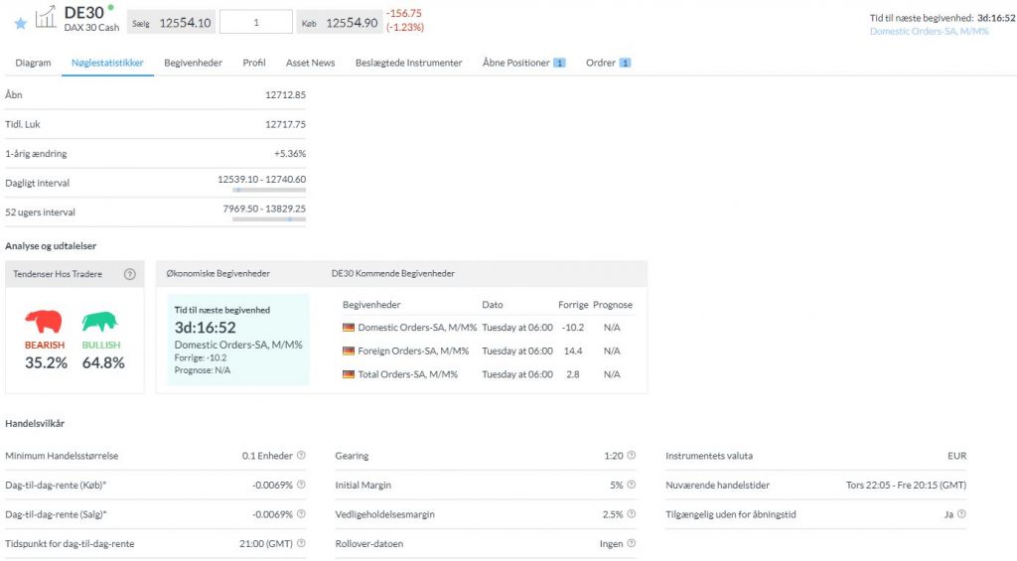Click the trading hours Tors 22:05 - Fre 20:15
1017x561 pixels.
(x=906, y=486)
